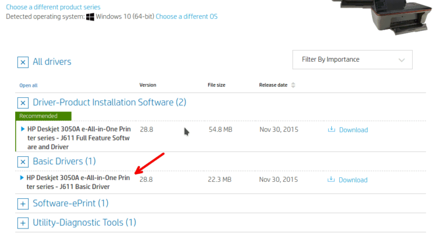
Task: Click Choose a different OS link
Action: pyautogui.click(x=186, y=16)
